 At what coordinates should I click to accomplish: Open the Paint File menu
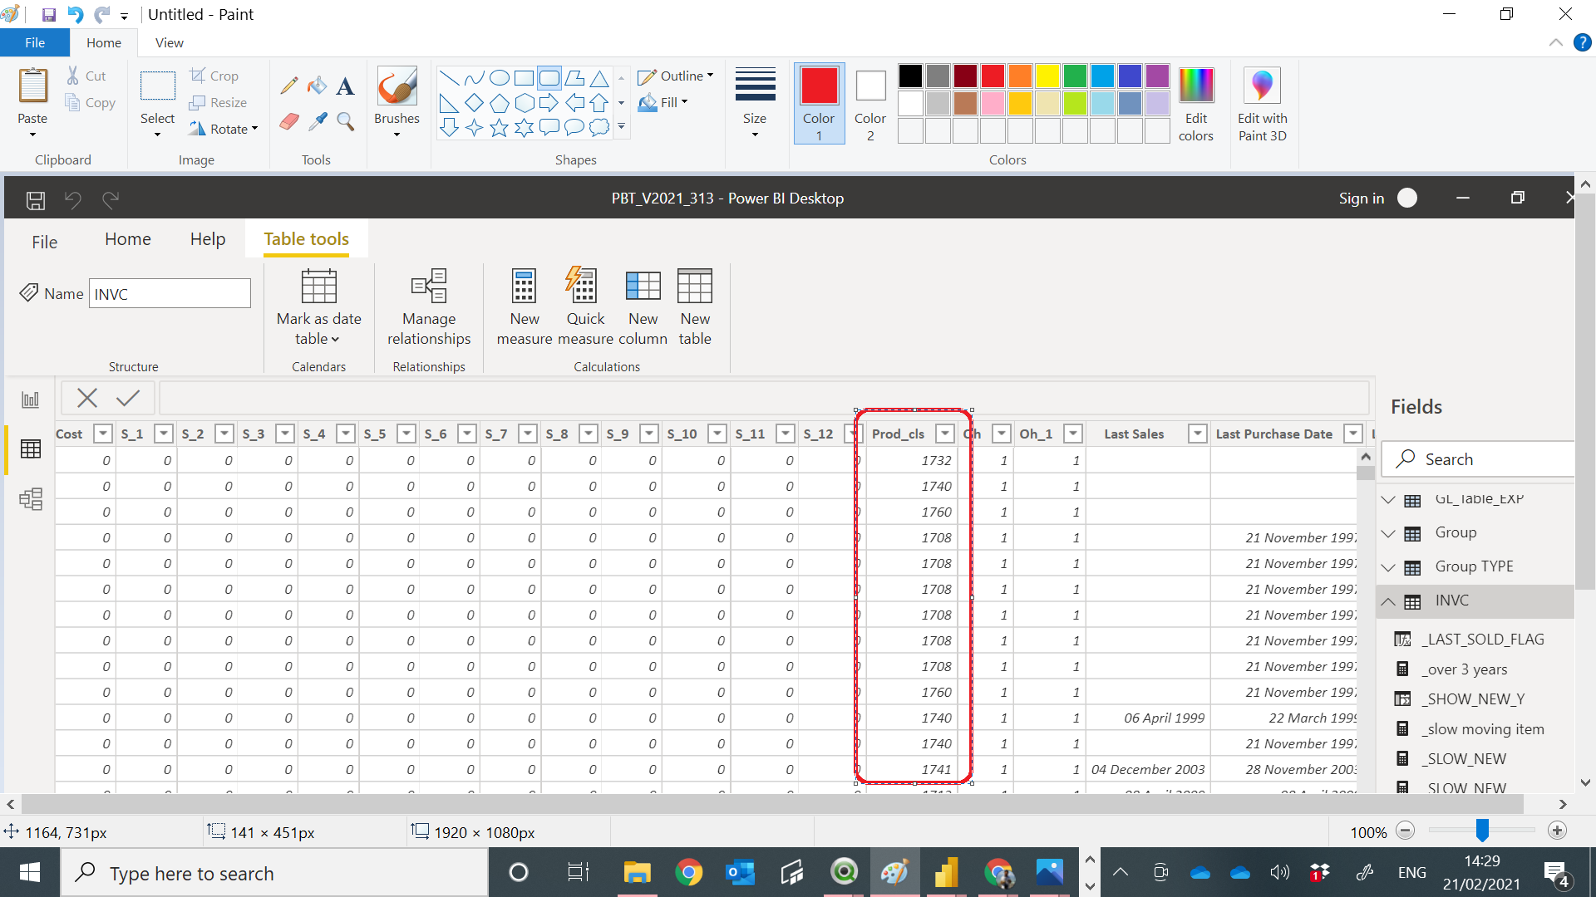[35, 43]
